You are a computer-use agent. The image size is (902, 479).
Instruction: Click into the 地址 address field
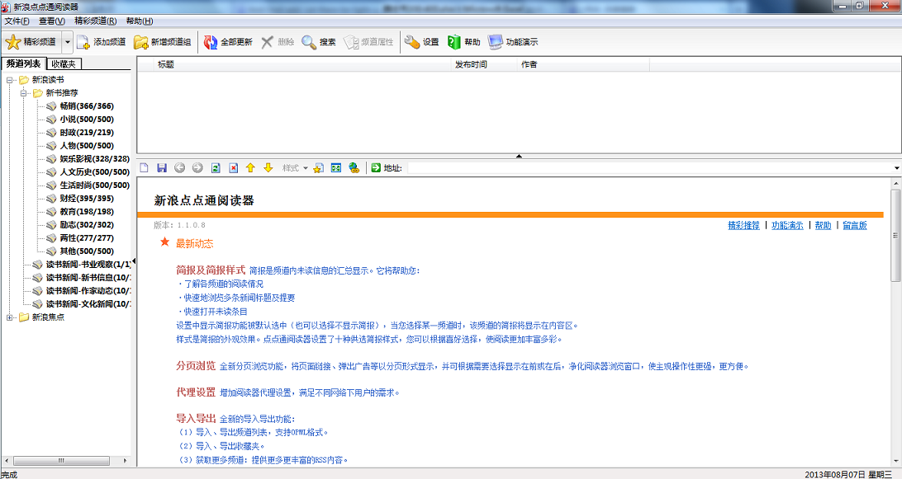pos(649,167)
